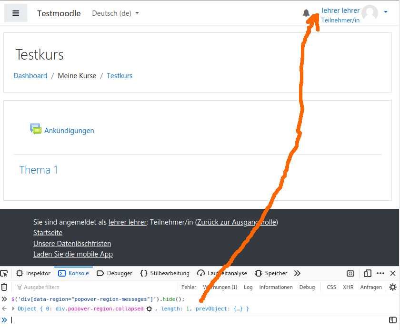Toggle responsive design mode icon
Image resolution: width=400 pixels, height=330 pixels.
[x=368, y=273]
